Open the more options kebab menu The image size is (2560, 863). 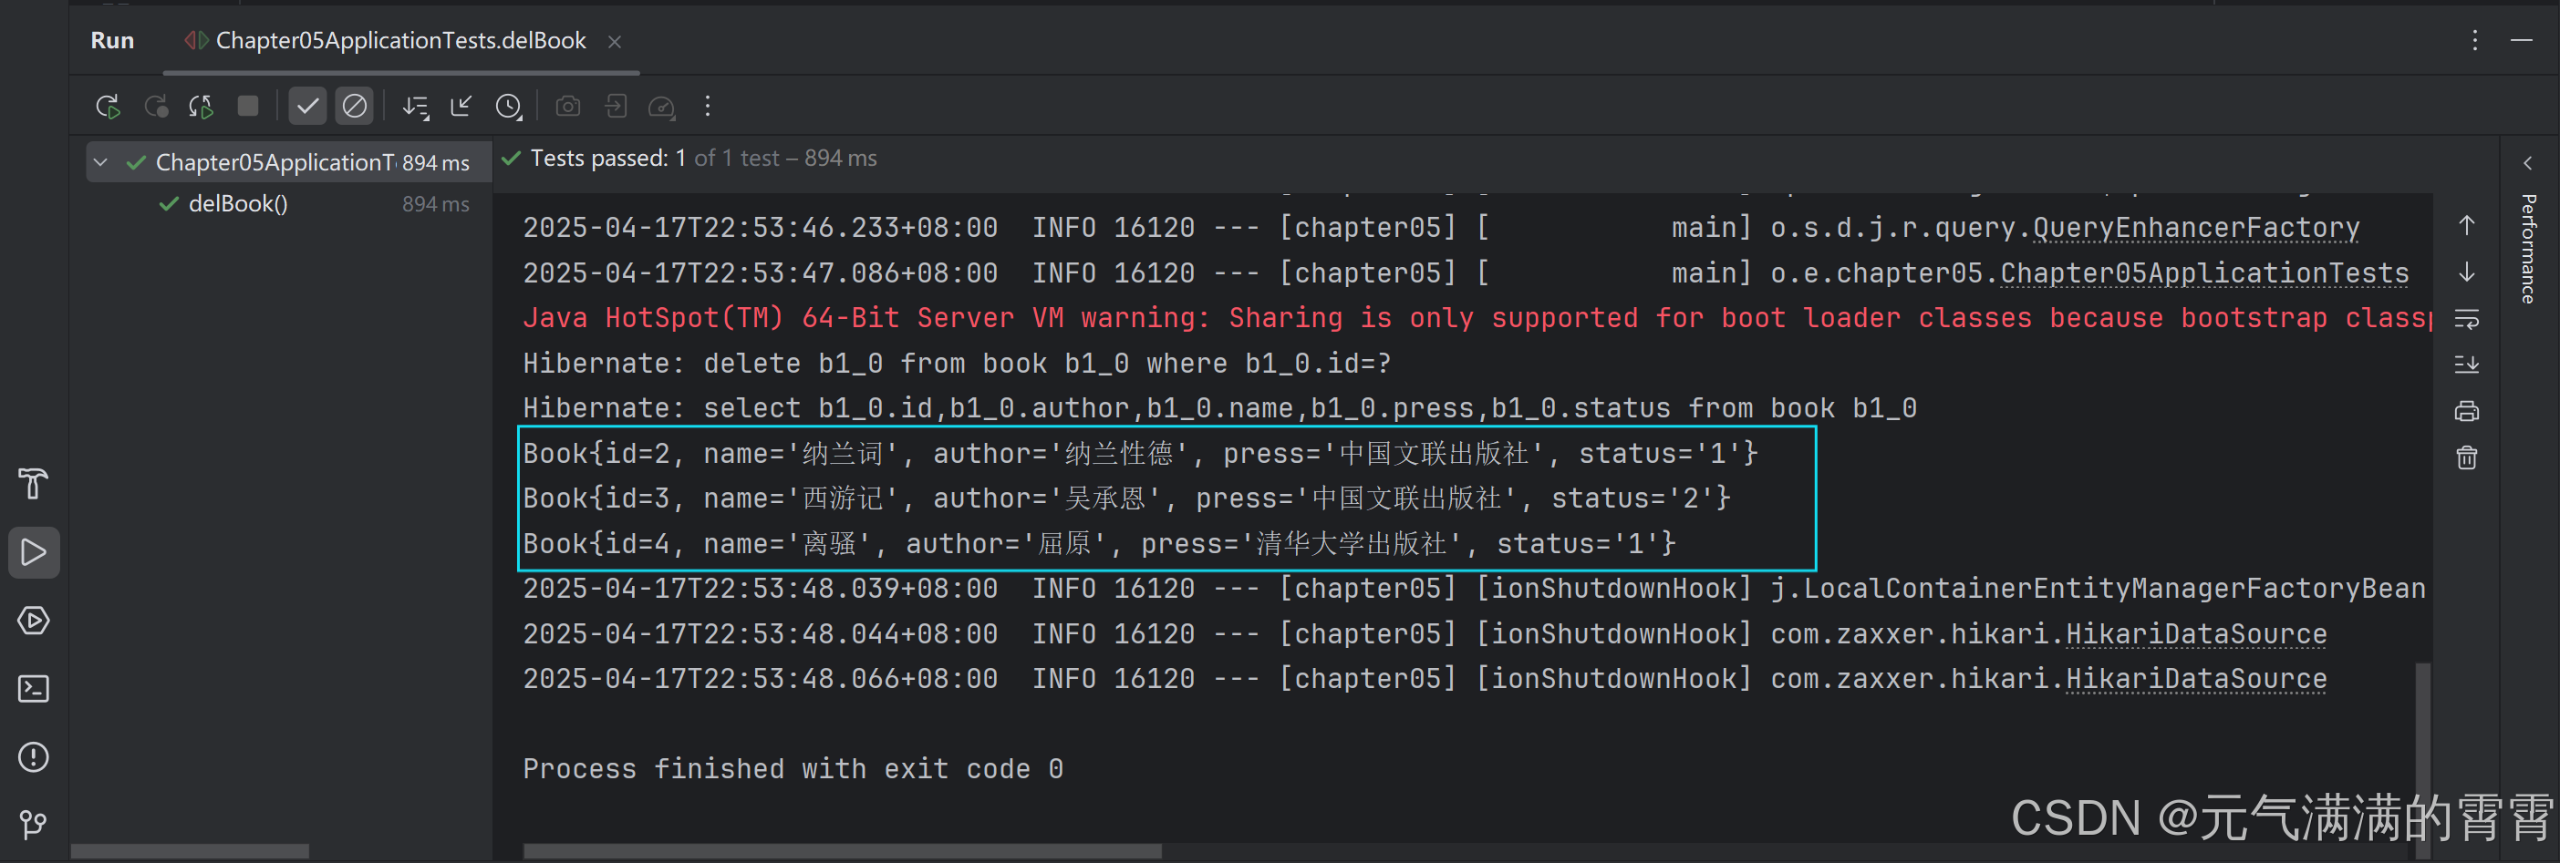707,107
